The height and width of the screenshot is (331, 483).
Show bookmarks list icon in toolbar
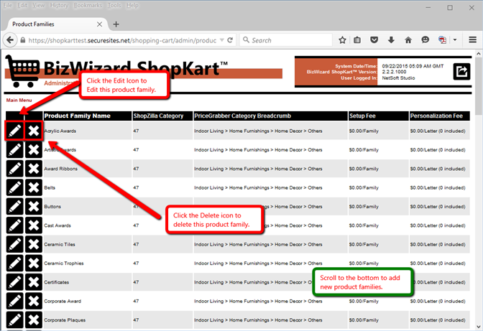(357, 40)
